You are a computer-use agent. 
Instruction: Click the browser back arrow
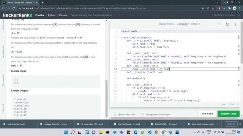tap(3, 8)
